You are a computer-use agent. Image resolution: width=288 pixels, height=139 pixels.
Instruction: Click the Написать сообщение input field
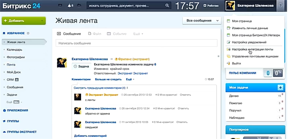pyautogui.click(x=136, y=43)
